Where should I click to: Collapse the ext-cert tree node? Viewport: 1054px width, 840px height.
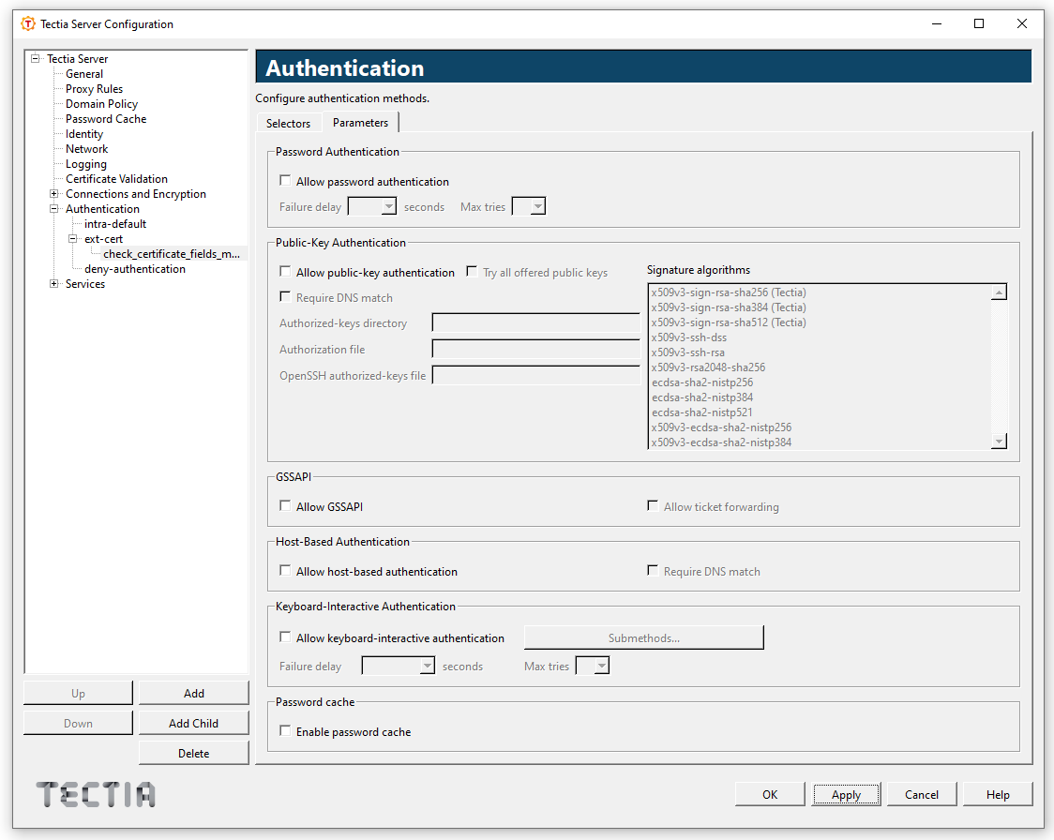(x=73, y=238)
